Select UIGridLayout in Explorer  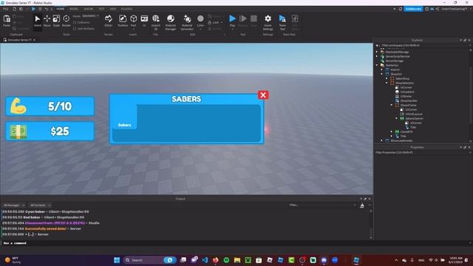tap(414, 114)
